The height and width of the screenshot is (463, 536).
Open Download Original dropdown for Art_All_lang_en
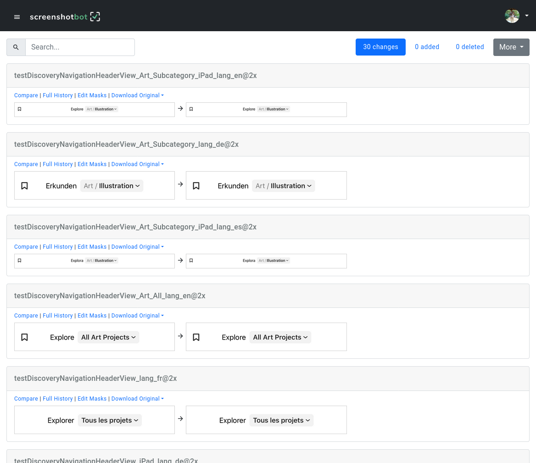click(x=137, y=316)
